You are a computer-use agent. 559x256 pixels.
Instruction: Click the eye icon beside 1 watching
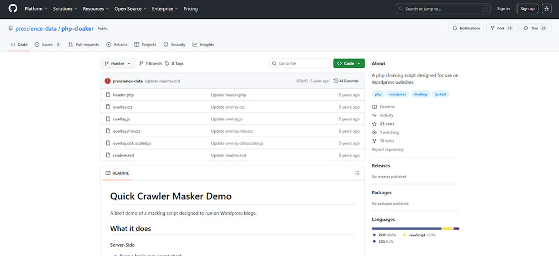(x=375, y=132)
